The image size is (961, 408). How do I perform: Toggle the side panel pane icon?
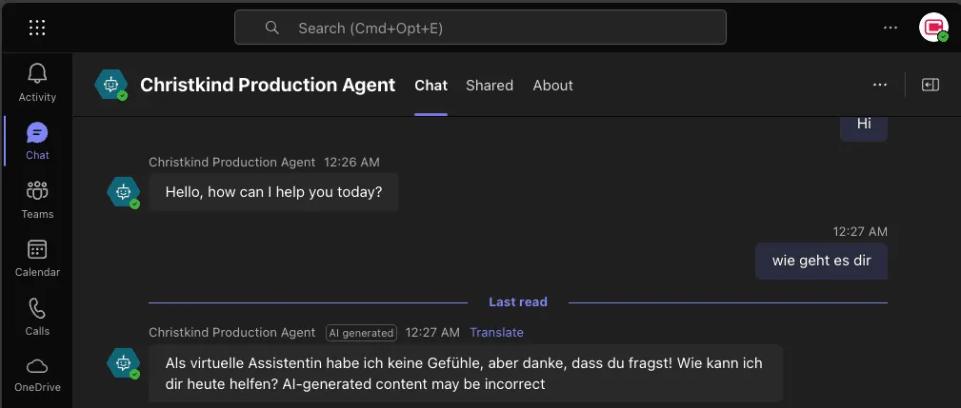931,85
